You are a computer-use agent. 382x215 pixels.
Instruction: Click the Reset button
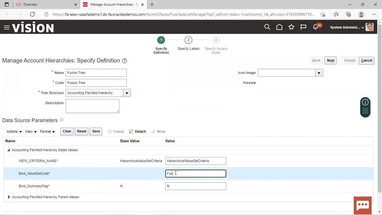tap(81, 131)
